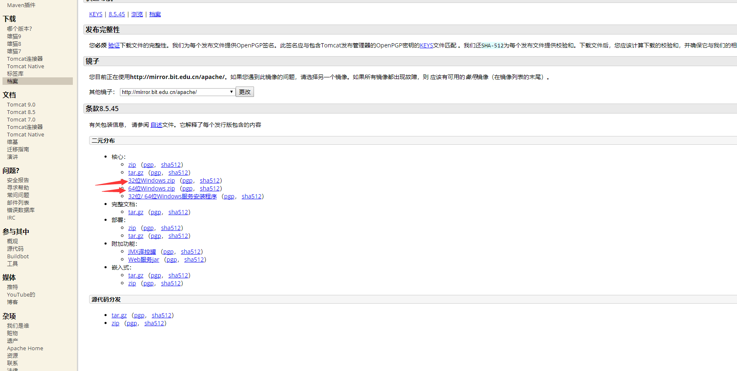
Task: Open 常问问题 in the sidebar
Action: [x=18, y=195]
